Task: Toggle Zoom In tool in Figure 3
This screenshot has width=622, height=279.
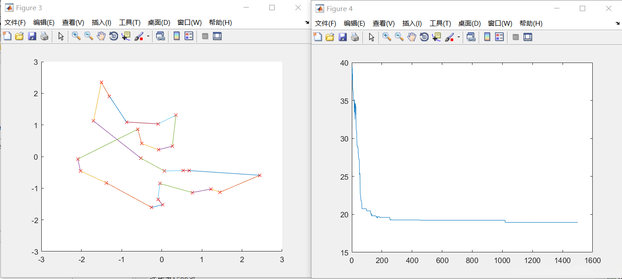Action: (x=76, y=36)
